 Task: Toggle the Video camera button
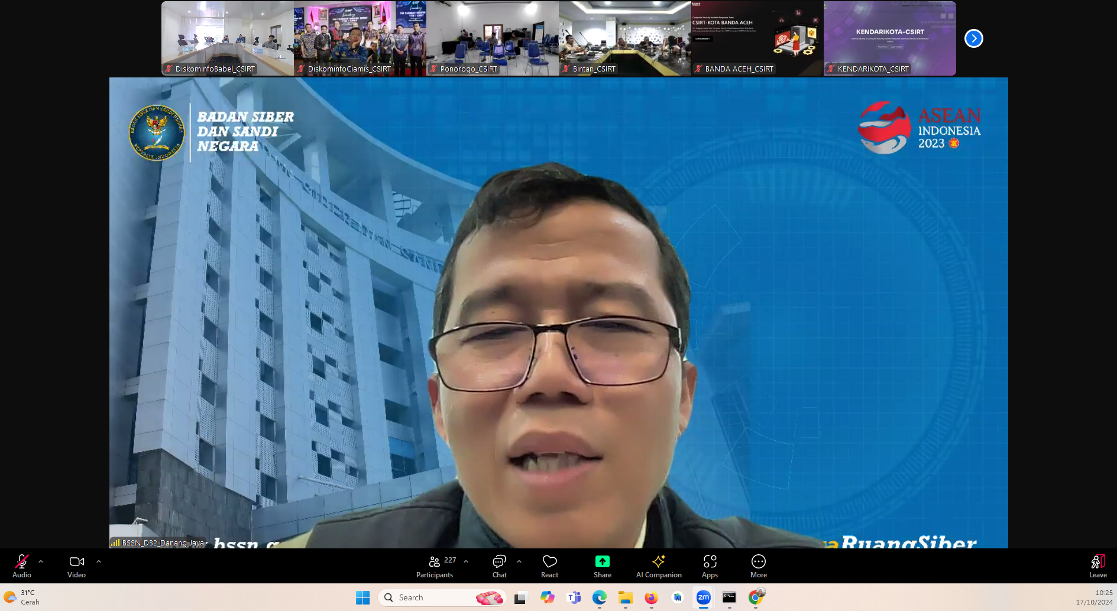click(76, 565)
